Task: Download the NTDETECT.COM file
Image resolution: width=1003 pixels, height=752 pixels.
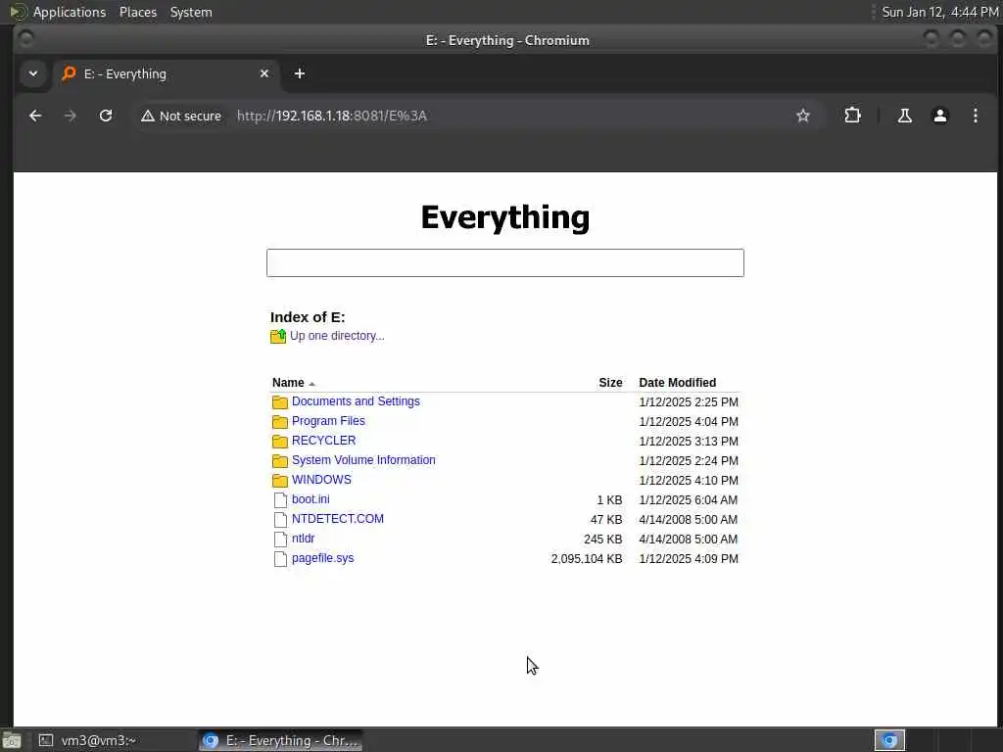Action: (x=338, y=519)
